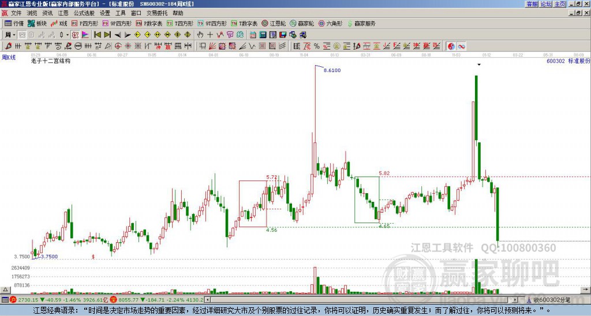The width and height of the screenshot is (591, 316).
Task: Open the 客服 link in title bar
Action: pyautogui.click(x=532, y=4)
